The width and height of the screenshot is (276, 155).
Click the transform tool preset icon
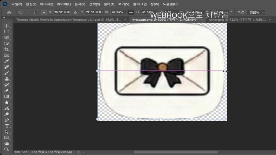coord(21,12)
